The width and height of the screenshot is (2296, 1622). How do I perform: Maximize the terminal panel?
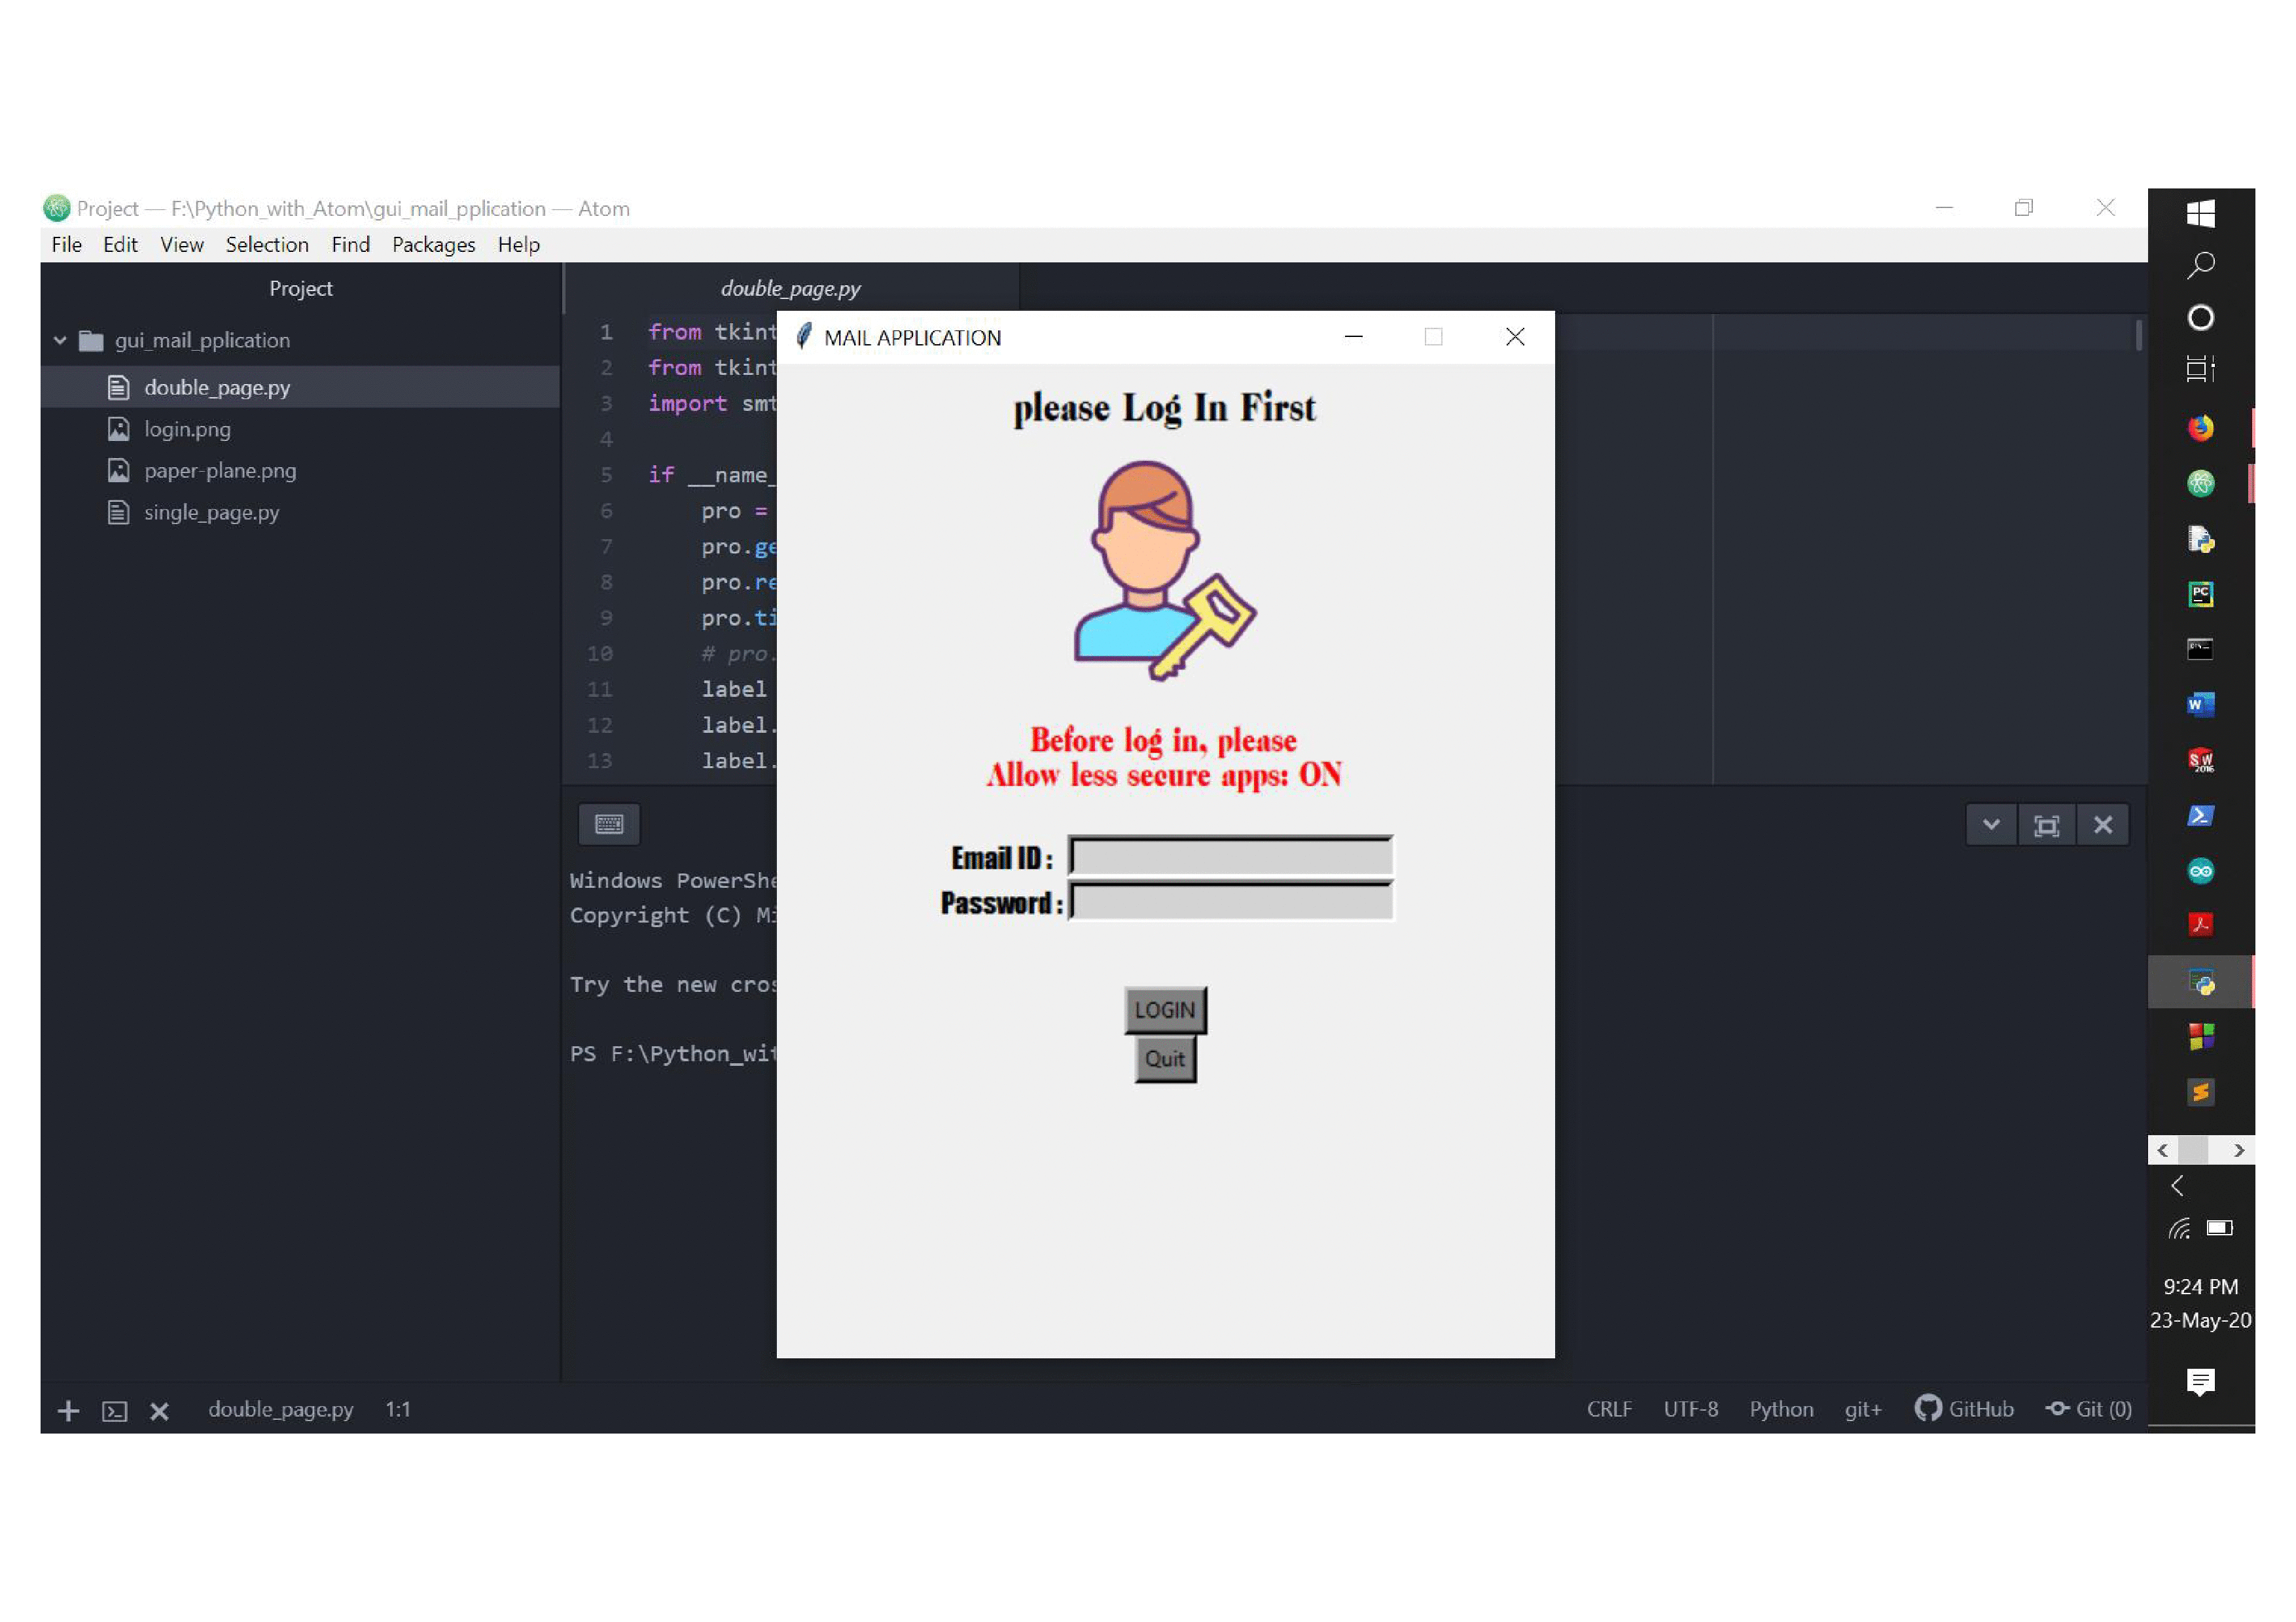(2047, 824)
